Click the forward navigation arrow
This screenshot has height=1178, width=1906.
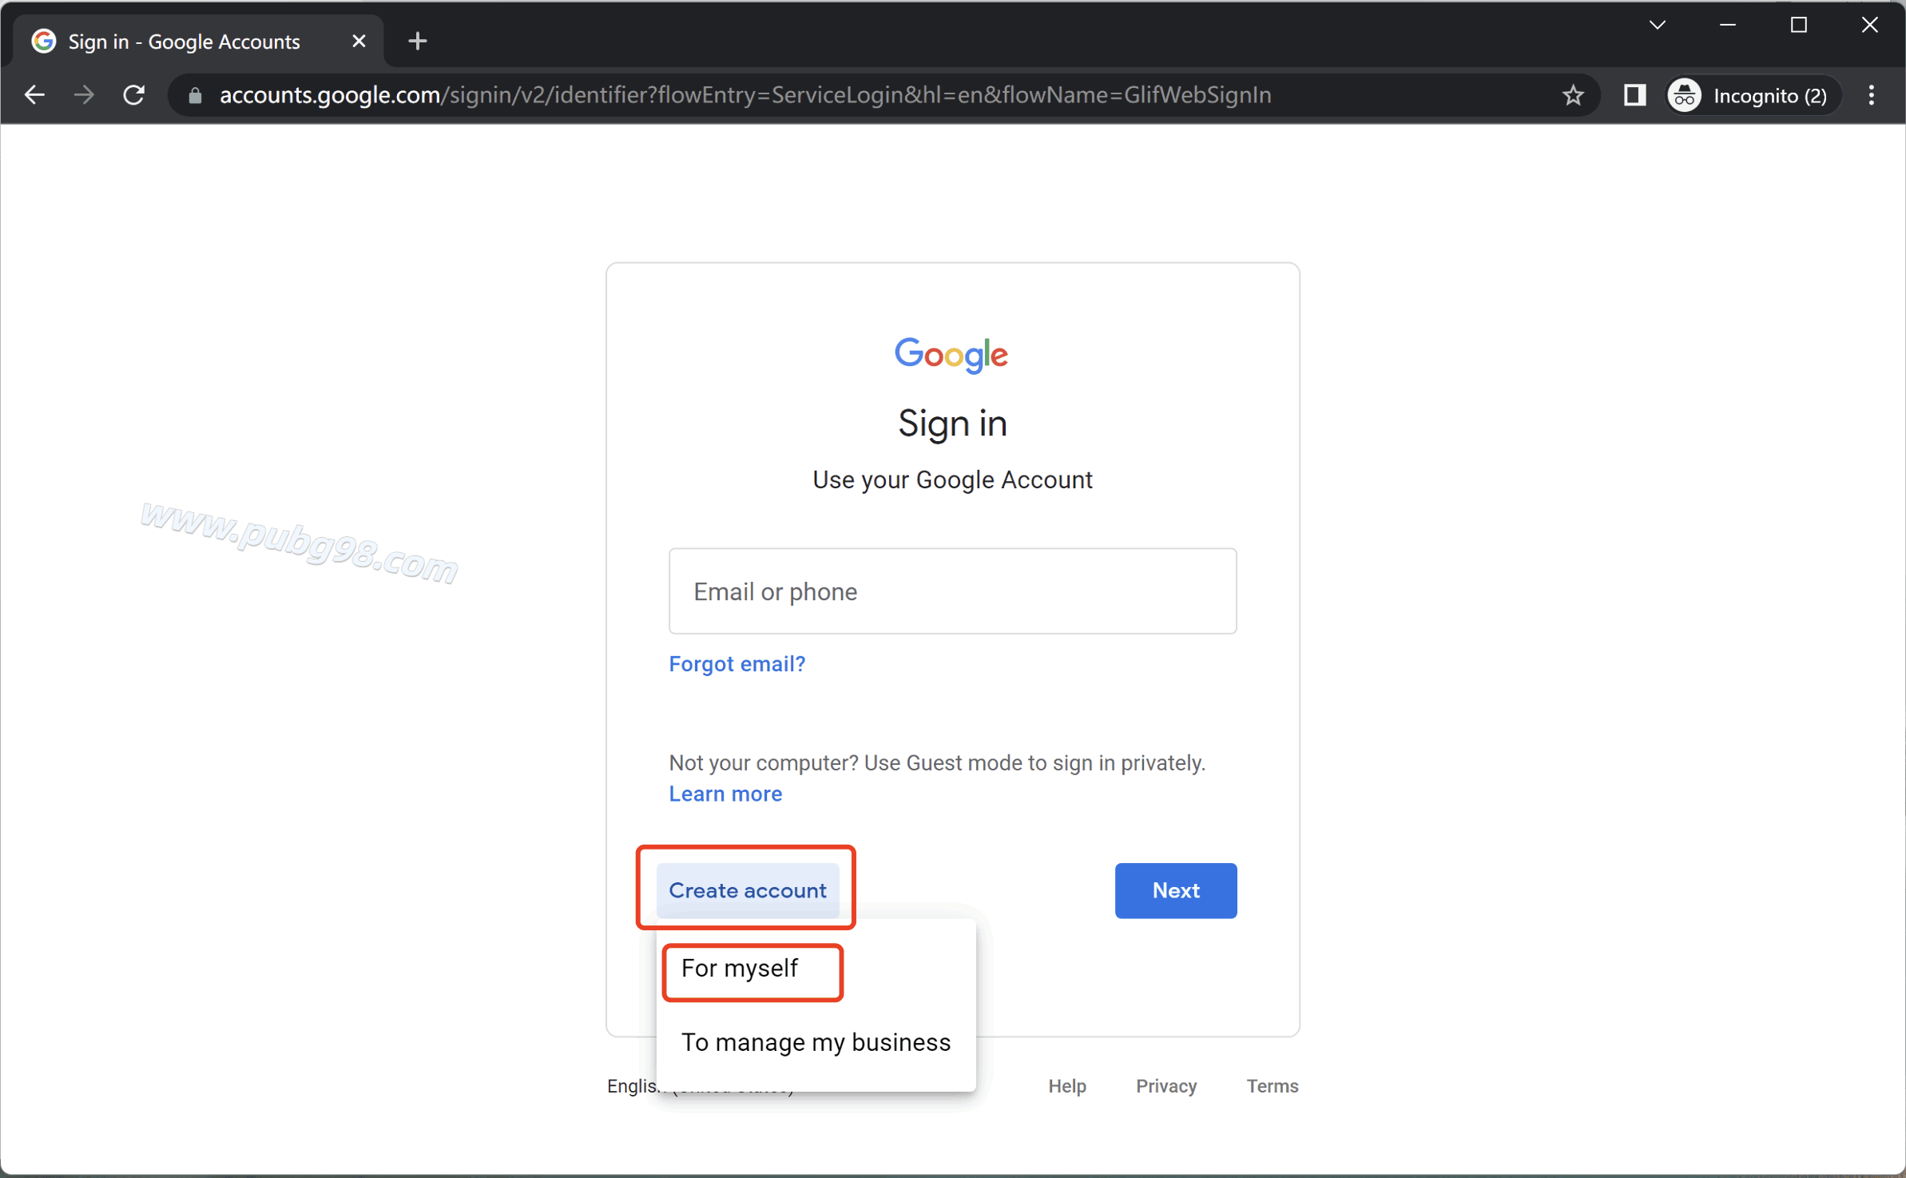click(84, 95)
